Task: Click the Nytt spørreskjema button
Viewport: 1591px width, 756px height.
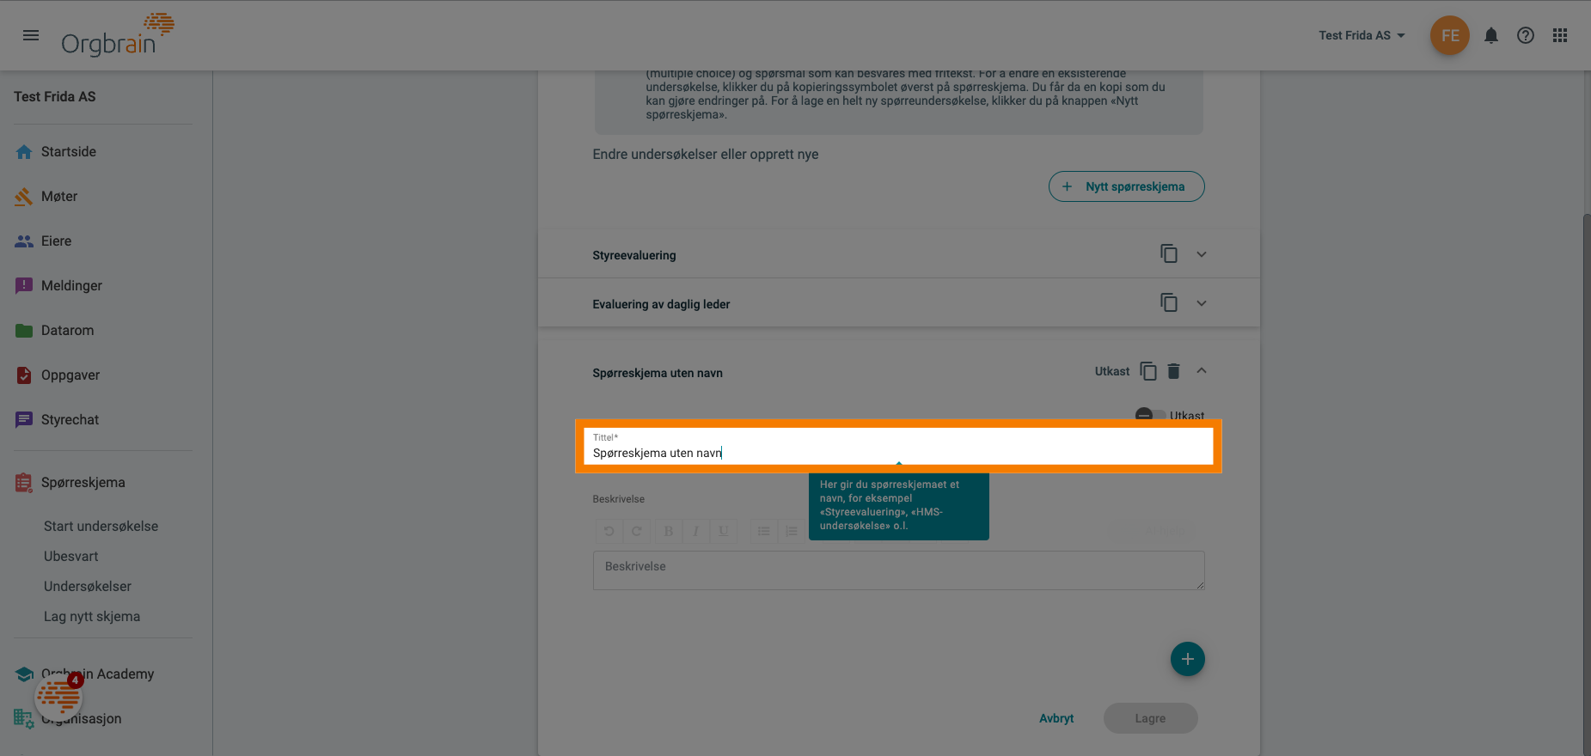Action: (x=1126, y=186)
